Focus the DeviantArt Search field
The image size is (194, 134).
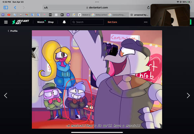pos(87,22)
